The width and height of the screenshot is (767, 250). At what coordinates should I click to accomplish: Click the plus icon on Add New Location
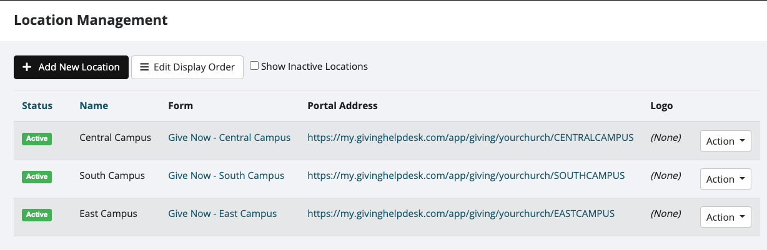pyautogui.click(x=27, y=67)
